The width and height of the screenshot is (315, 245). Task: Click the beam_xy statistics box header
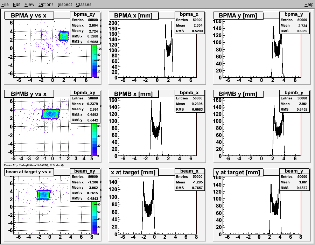click(85, 171)
